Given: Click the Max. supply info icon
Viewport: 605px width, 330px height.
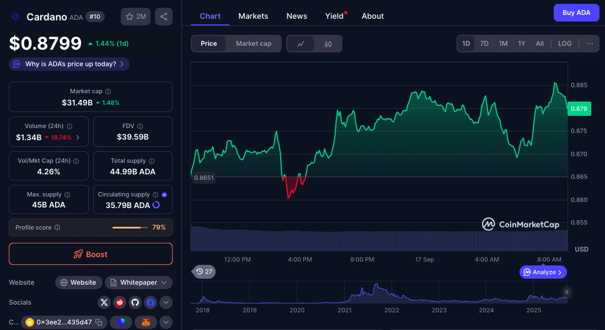Looking at the screenshot, I should 67,195.
